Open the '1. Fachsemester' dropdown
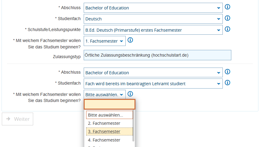259x147 pixels. [104, 41]
